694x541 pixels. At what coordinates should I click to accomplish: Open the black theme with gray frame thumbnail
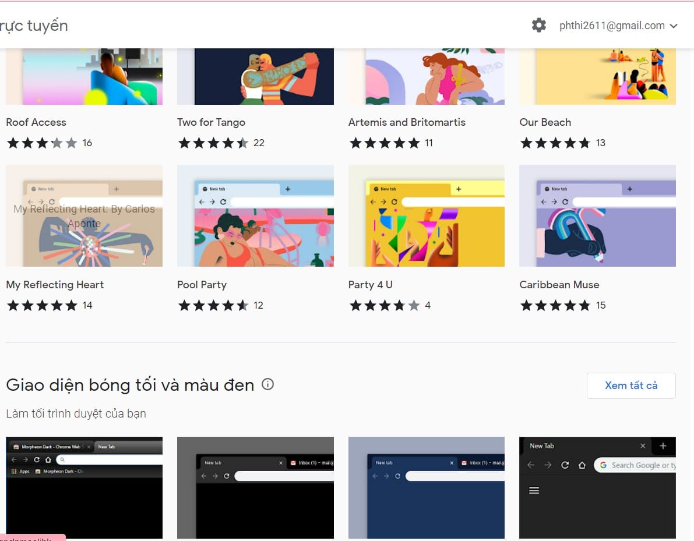255,487
